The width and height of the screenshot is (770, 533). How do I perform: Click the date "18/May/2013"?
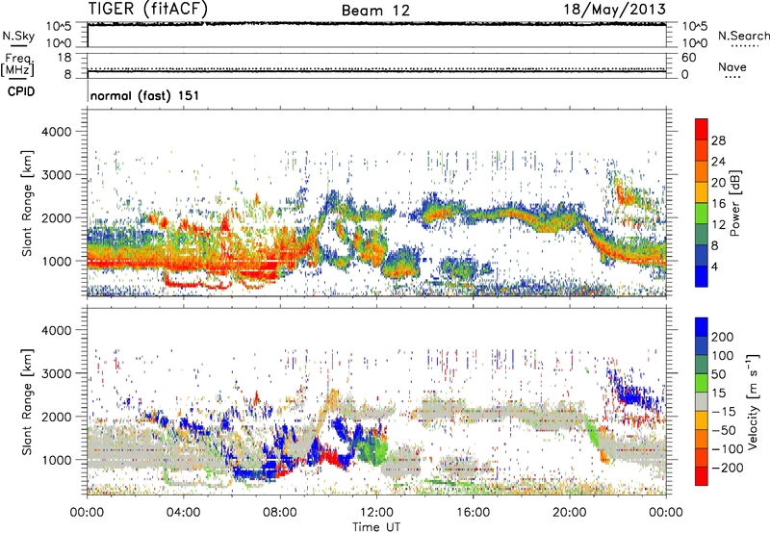coord(614,10)
